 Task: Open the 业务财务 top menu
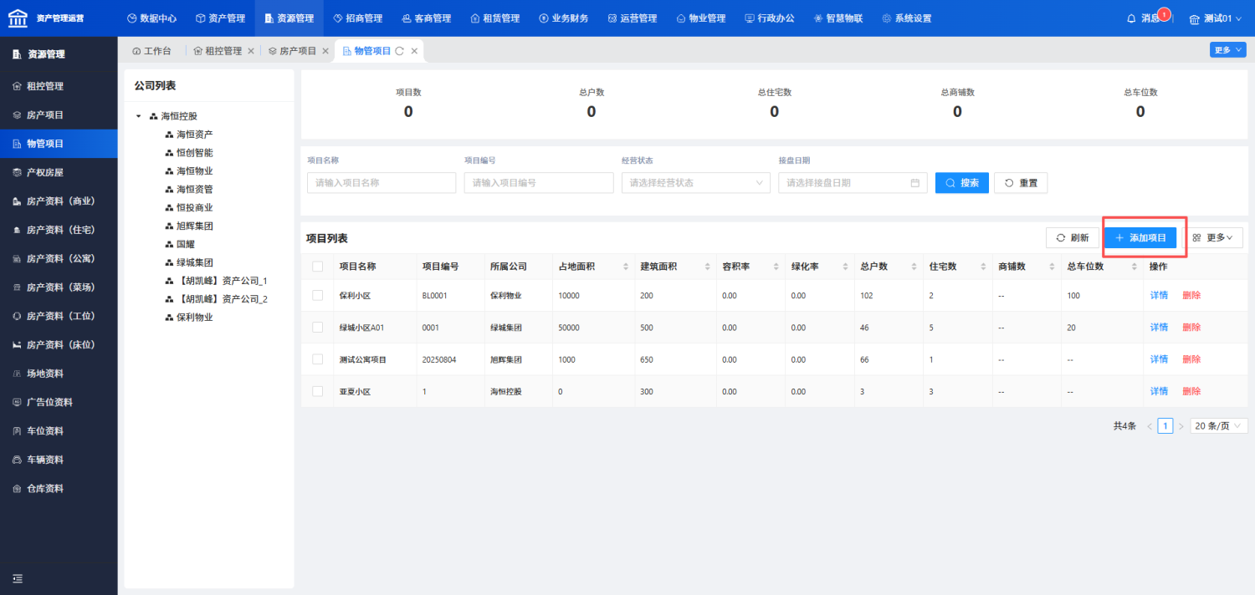click(564, 18)
